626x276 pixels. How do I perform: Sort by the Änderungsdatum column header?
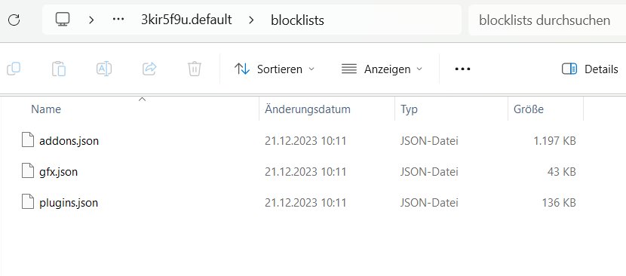pyautogui.click(x=308, y=109)
